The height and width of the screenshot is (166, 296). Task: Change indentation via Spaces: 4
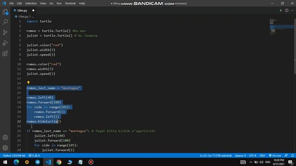click(x=240, y=156)
